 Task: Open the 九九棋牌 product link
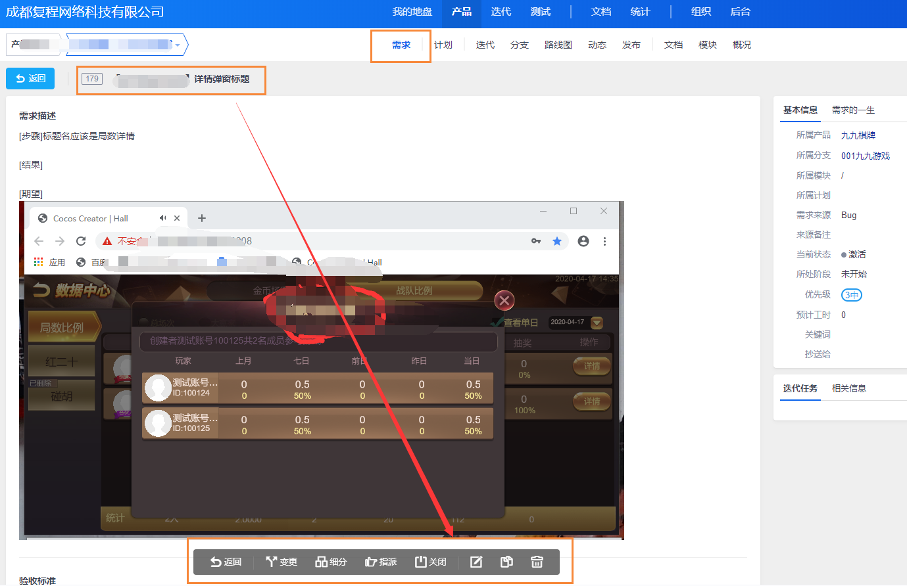pyautogui.click(x=858, y=135)
